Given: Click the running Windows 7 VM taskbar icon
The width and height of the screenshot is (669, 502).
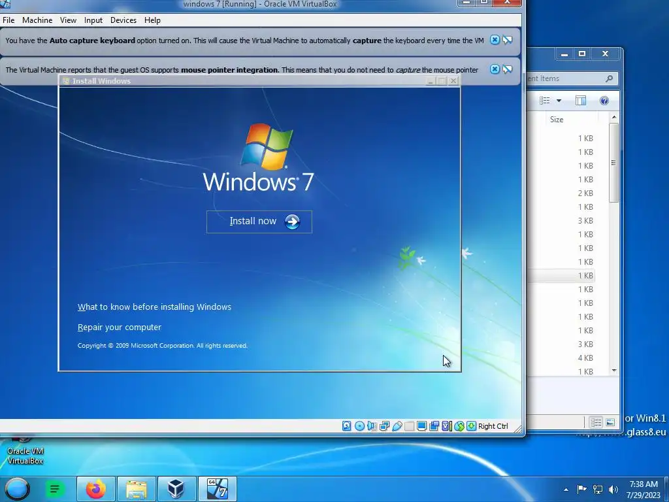Looking at the screenshot, I should (x=217, y=489).
